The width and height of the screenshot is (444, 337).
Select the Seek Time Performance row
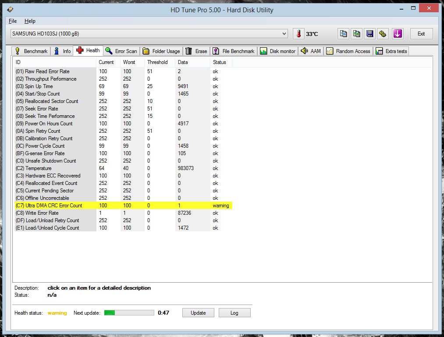124,116
